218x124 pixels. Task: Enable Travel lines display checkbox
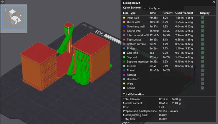click(x=203, y=70)
